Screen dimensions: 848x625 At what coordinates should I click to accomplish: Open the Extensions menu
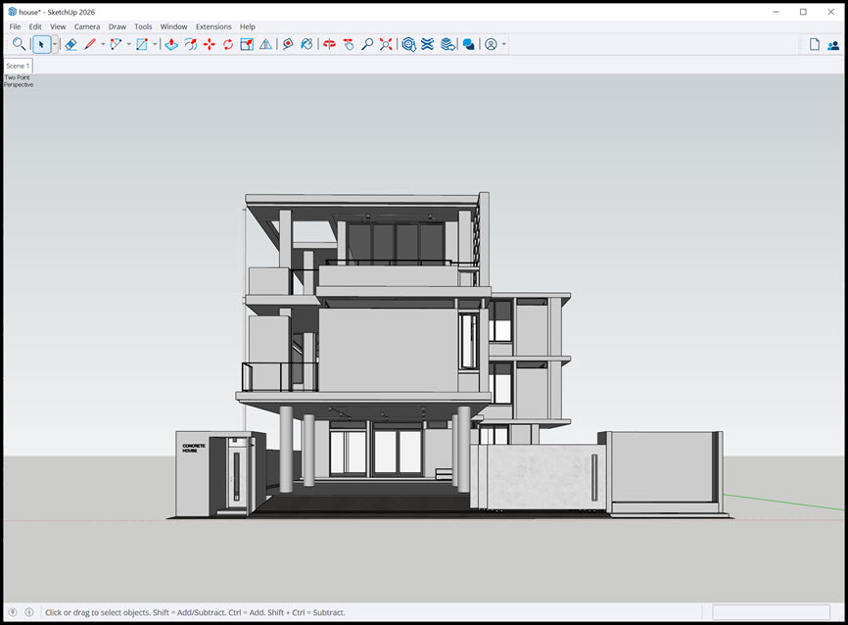click(213, 26)
